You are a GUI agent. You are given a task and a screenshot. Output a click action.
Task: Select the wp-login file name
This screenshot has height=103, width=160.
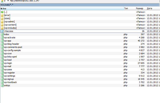click(8, 63)
